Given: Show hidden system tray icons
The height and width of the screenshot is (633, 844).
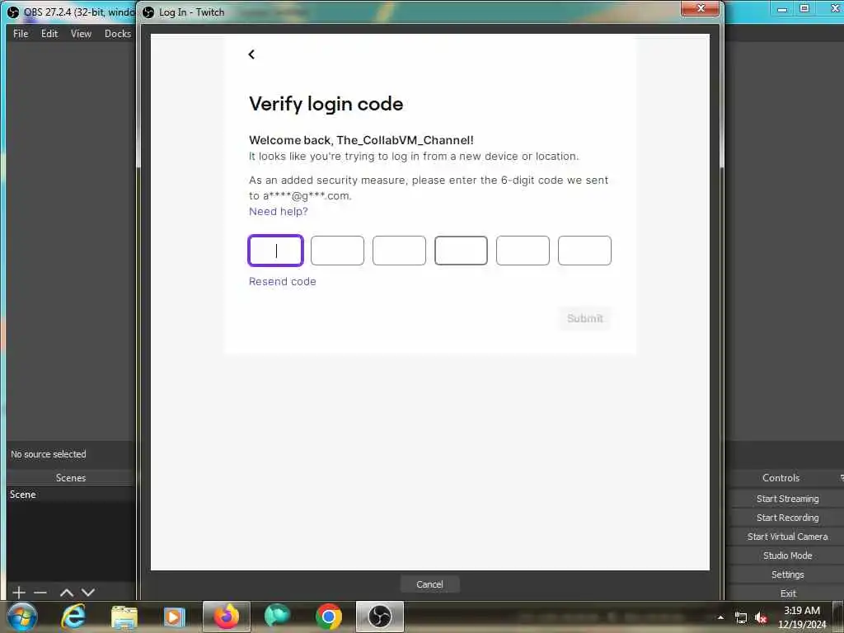Looking at the screenshot, I should tap(720, 617).
